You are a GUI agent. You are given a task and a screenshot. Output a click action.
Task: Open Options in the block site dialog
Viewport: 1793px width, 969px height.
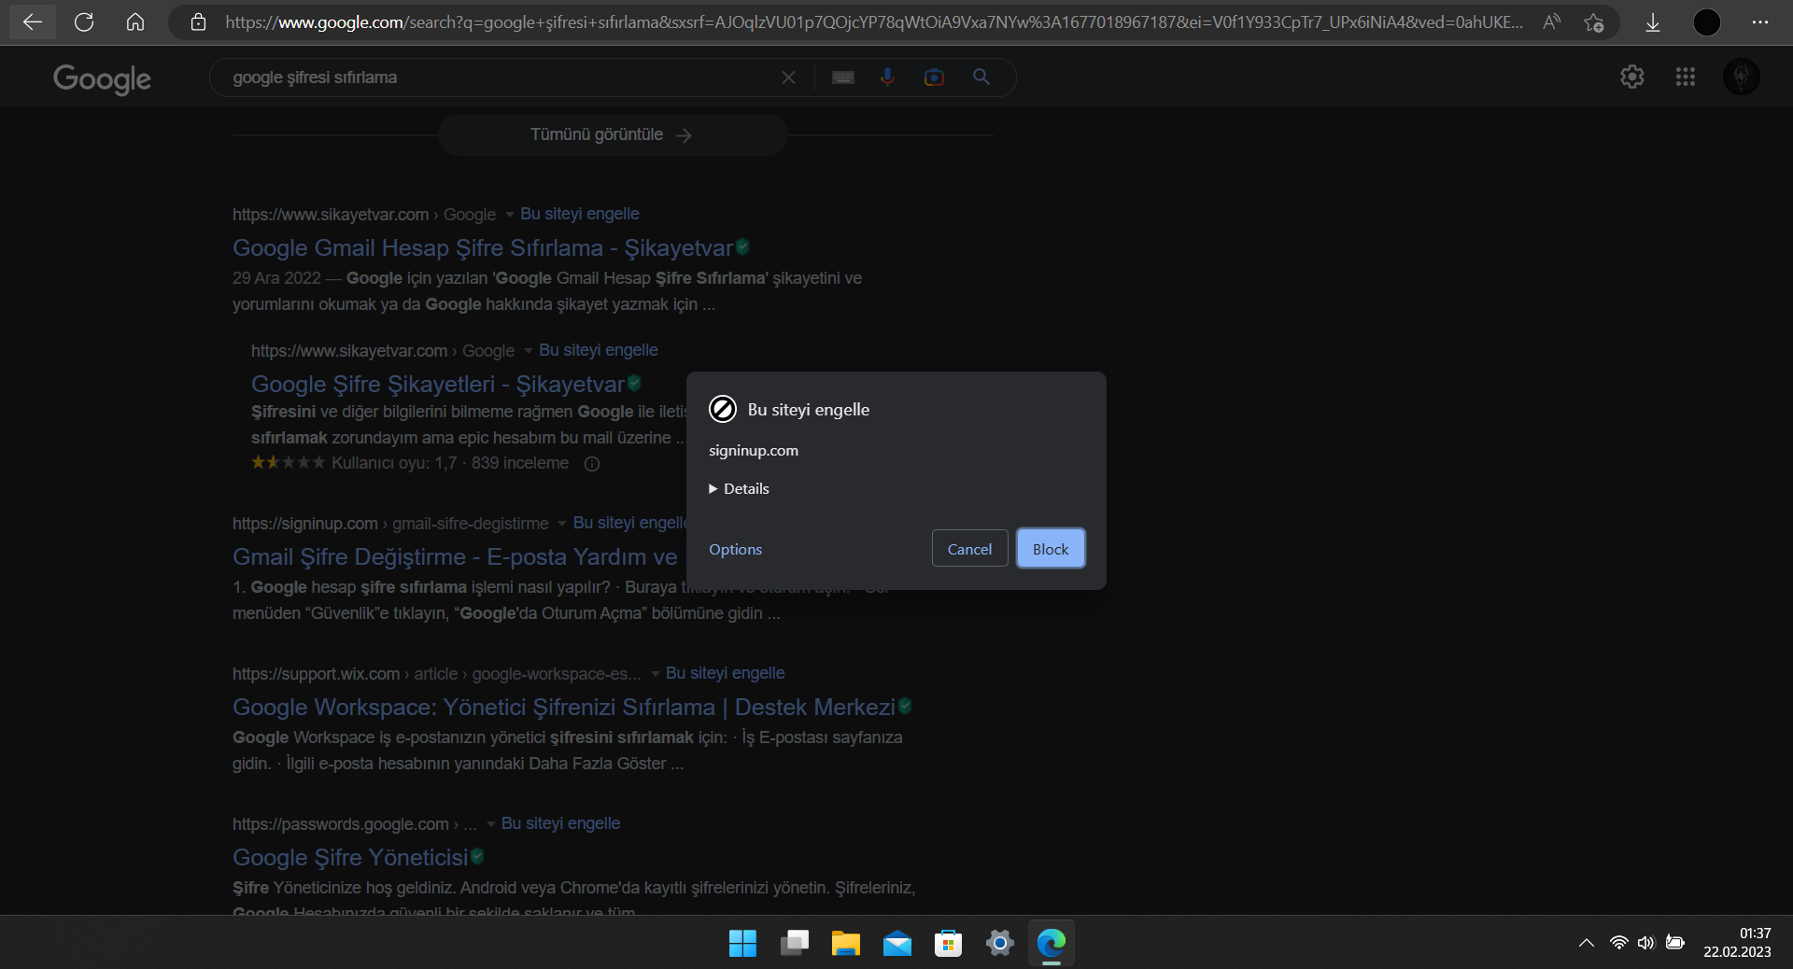coord(735,550)
